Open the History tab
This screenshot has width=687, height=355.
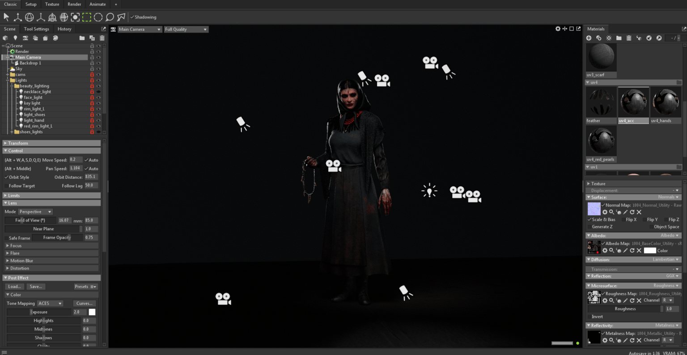pos(64,29)
